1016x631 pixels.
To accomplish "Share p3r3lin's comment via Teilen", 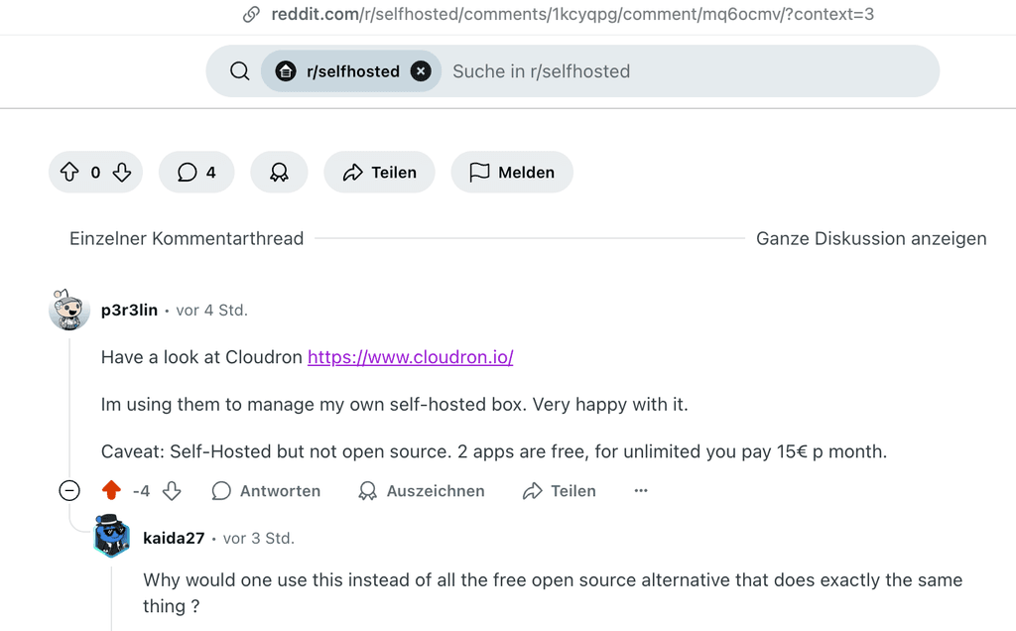I will coord(560,491).
